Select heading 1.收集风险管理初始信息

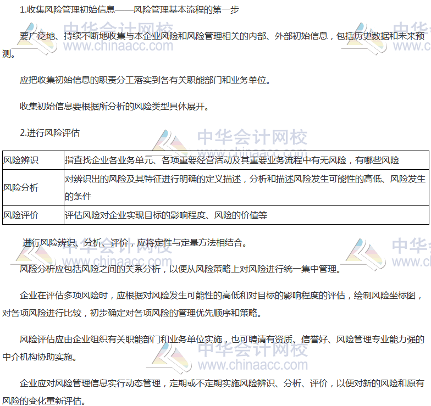(129, 10)
